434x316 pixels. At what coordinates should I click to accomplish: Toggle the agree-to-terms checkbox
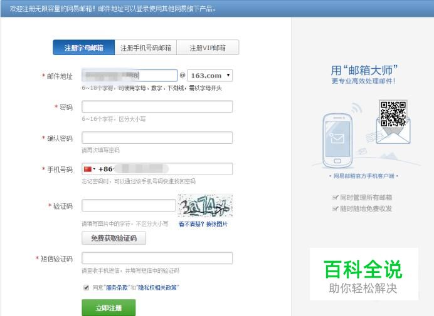(87, 288)
